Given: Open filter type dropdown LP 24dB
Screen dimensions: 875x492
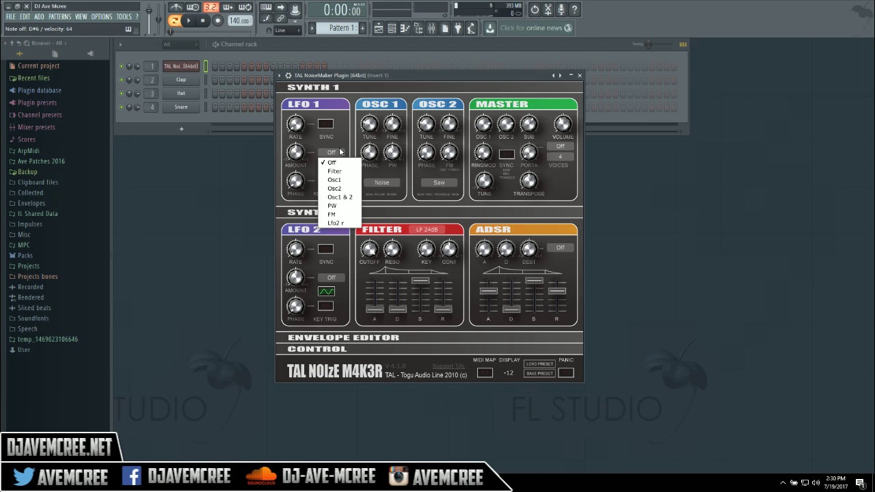Looking at the screenshot, I should pos(427,230).
